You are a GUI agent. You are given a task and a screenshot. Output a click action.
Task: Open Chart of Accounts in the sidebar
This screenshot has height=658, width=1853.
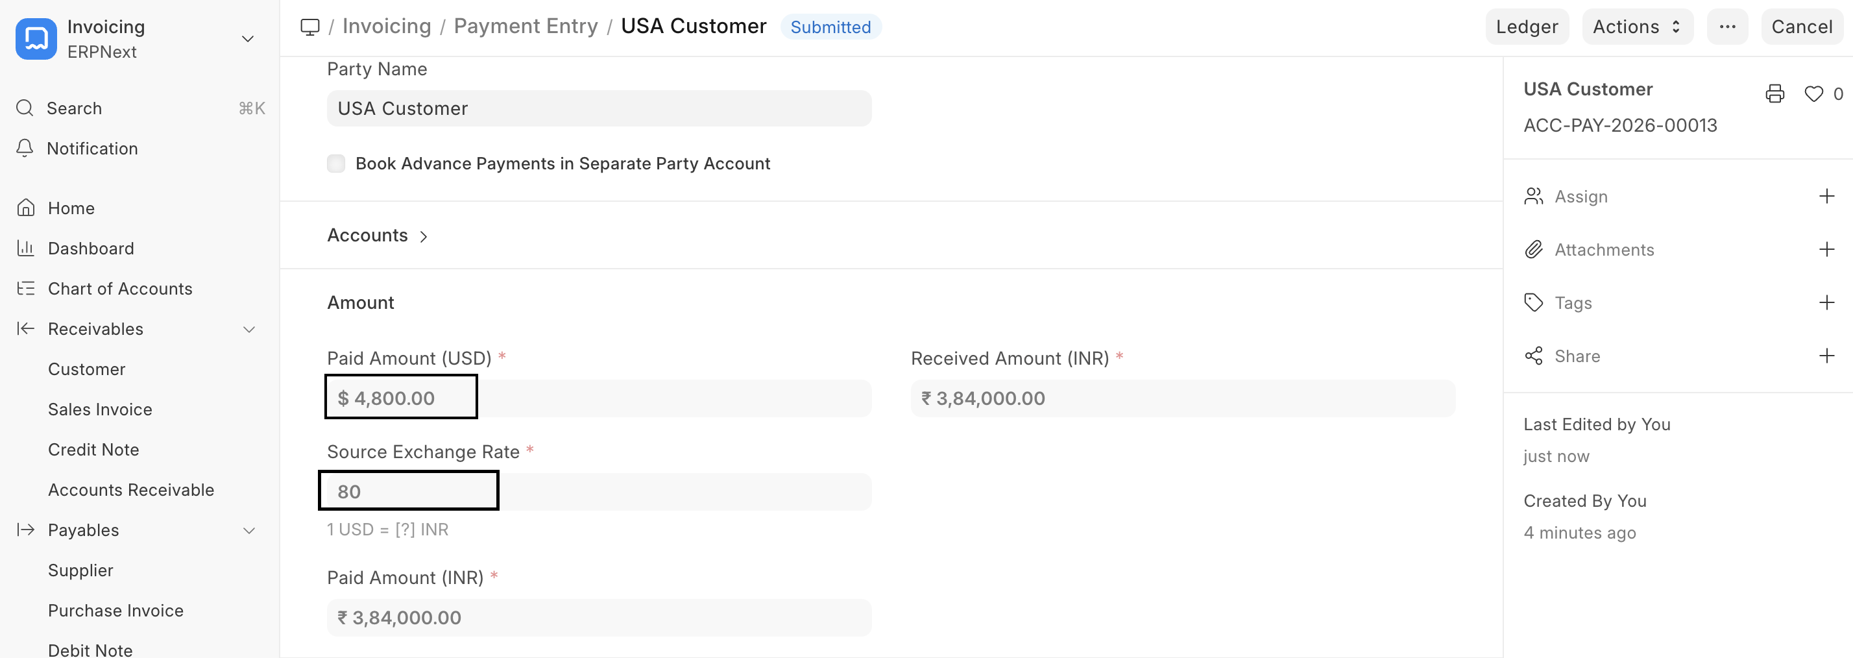click(119, 288)
